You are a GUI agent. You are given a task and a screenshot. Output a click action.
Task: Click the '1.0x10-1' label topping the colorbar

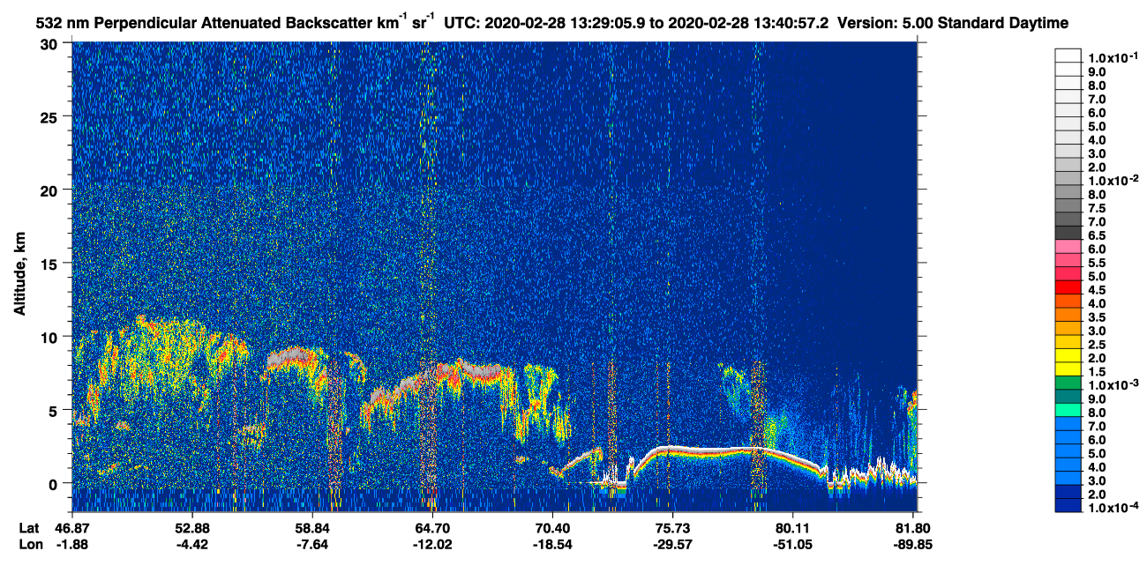1113,56
